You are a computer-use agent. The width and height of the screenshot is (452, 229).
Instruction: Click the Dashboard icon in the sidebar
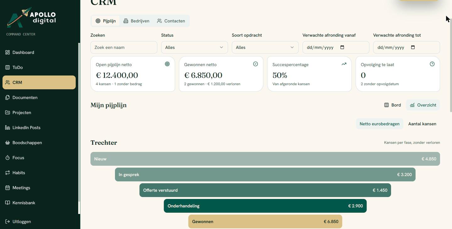coord(8,52)
